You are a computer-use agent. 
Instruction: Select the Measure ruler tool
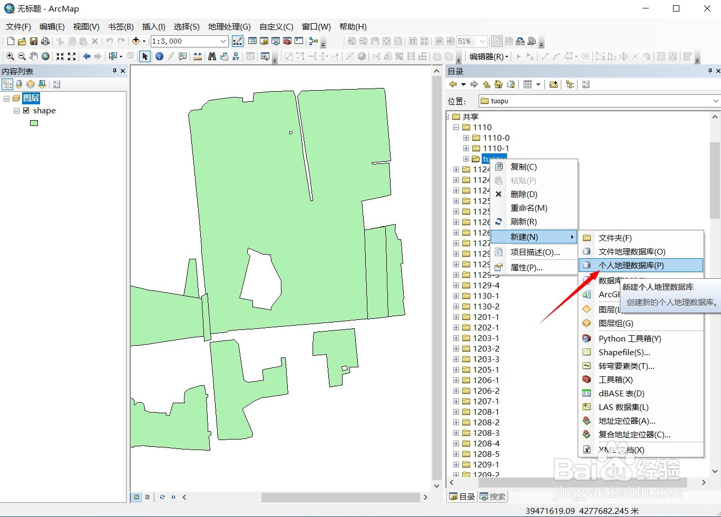point(197,56)
